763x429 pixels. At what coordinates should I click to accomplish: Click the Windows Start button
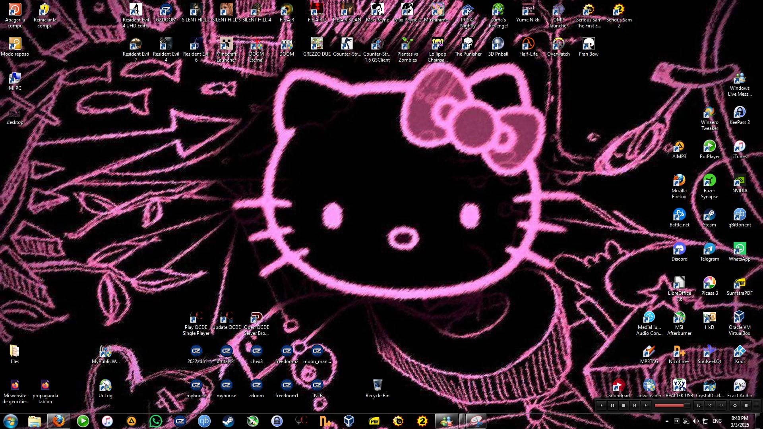[x=11, y=421]
